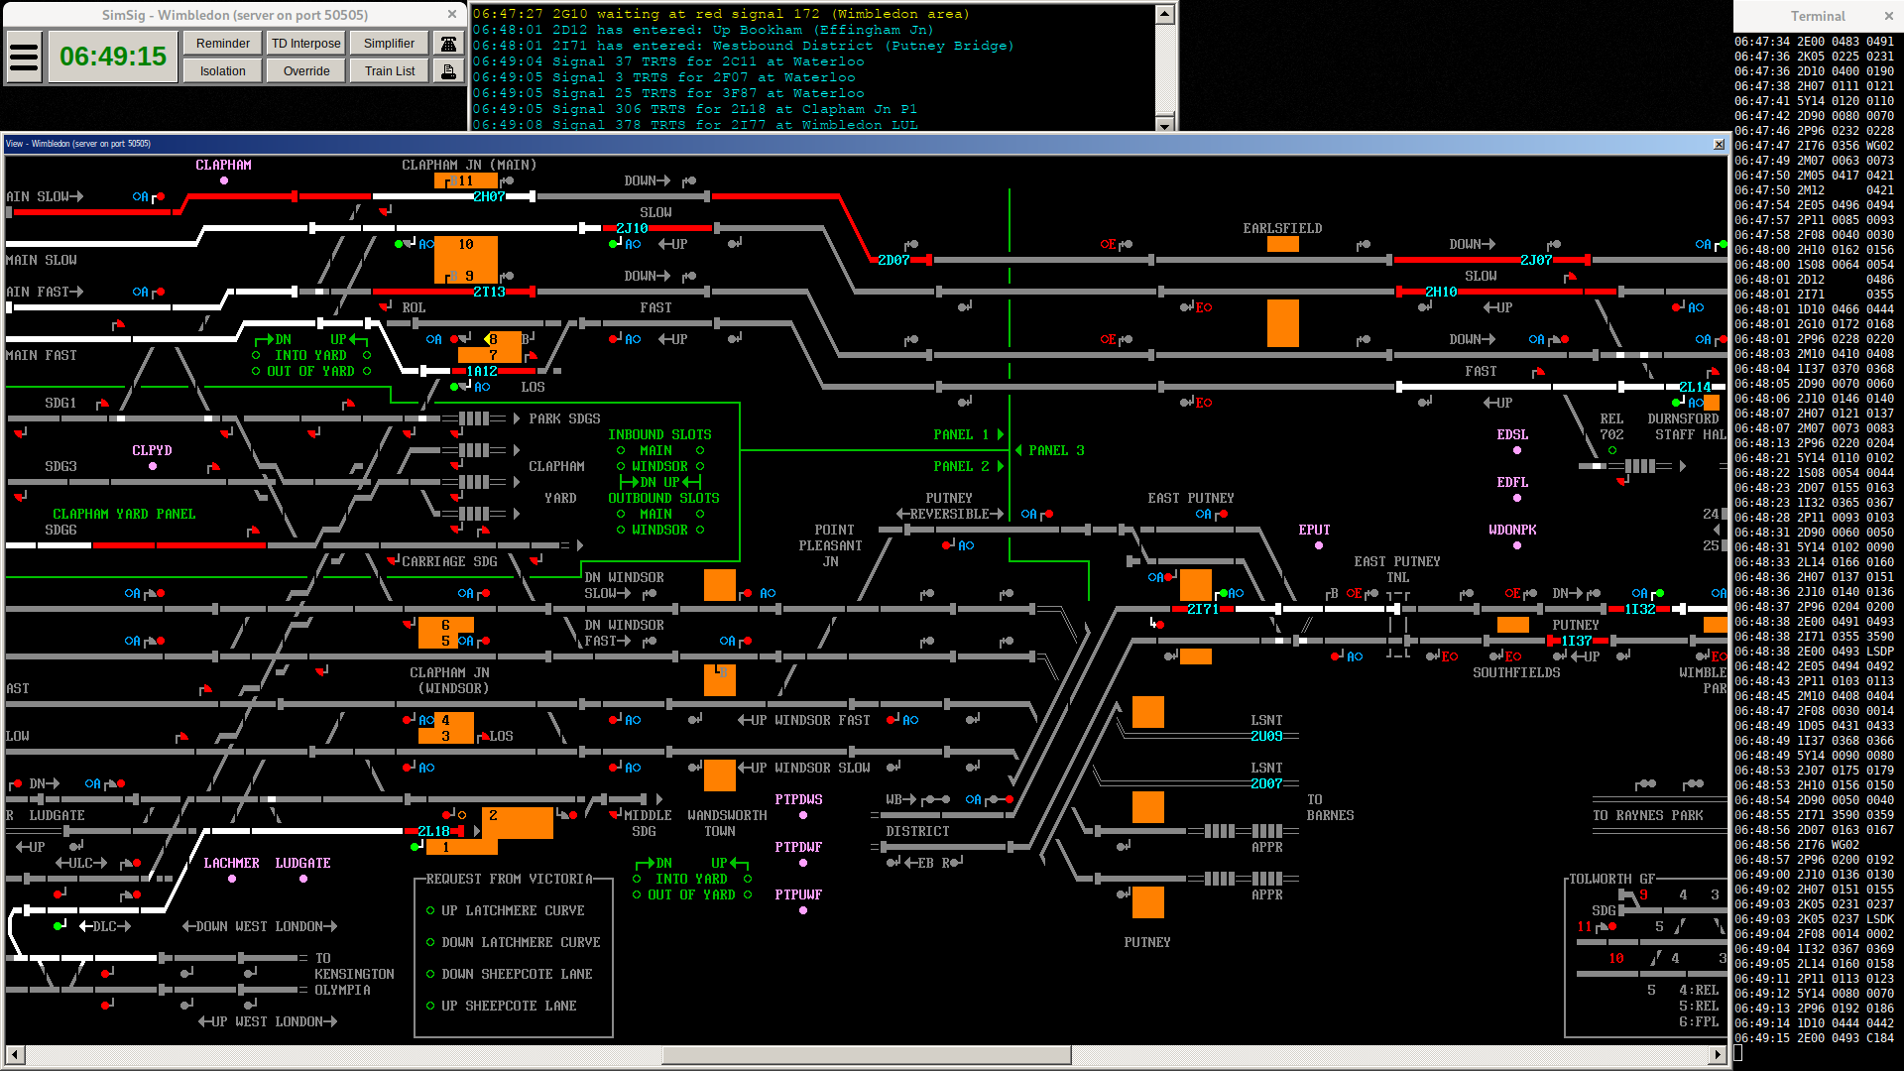Click the horizontal scrollbar thumb in View window
The image size is (1904, 1071).
click(867, 1055)
